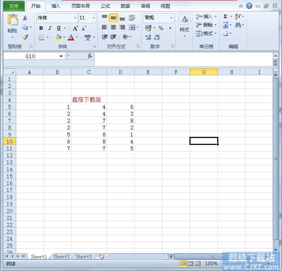Viewport: 282px width, 271px height.
Task: Open the 格式 cells button
Action: point(204,34)
